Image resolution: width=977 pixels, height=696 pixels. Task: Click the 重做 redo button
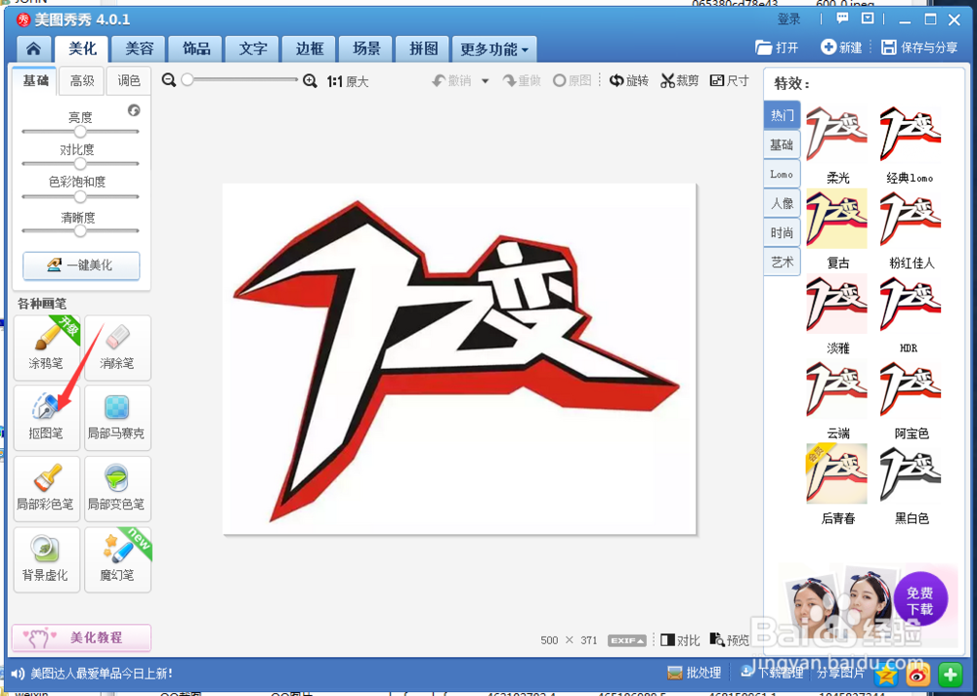pos(522,81)
